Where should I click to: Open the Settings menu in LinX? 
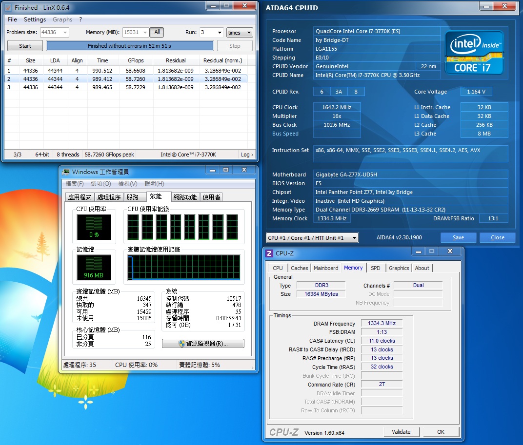pyautogui.click(x=35, y=19)
